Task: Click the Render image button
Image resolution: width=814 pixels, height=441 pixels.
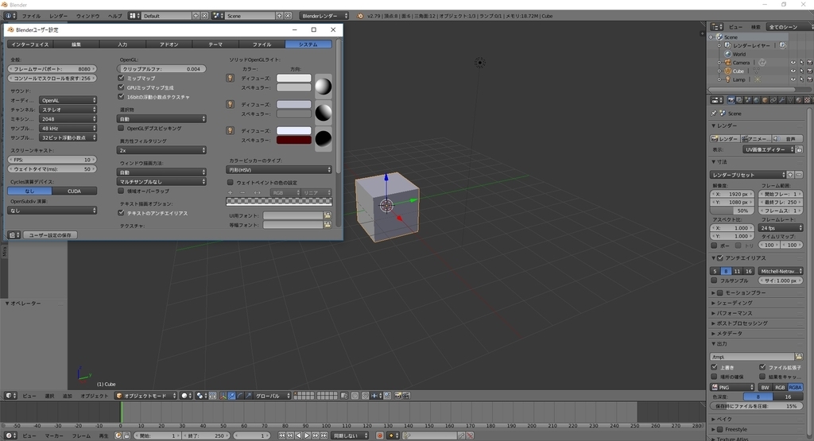Action: (x=725, y=138)
